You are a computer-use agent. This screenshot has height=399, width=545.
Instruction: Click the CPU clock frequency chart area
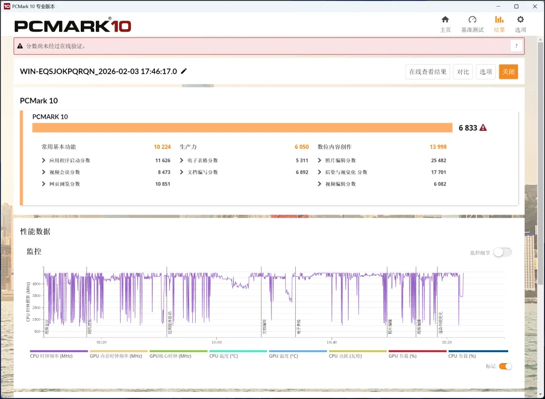pos(274,302)
